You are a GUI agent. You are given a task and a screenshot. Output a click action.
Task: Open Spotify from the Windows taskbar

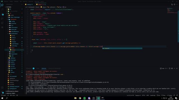coord(84,98)
